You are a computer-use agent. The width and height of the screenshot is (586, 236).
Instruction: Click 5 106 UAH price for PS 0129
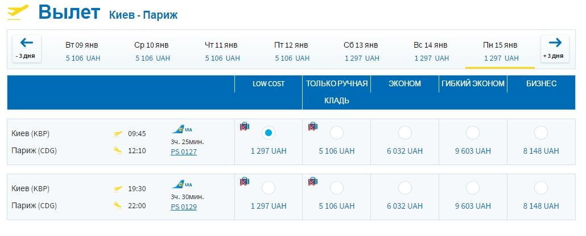point(337,206)
